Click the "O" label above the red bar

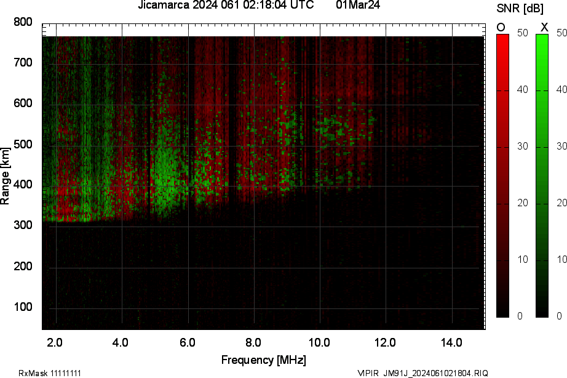tap(501, 27)
